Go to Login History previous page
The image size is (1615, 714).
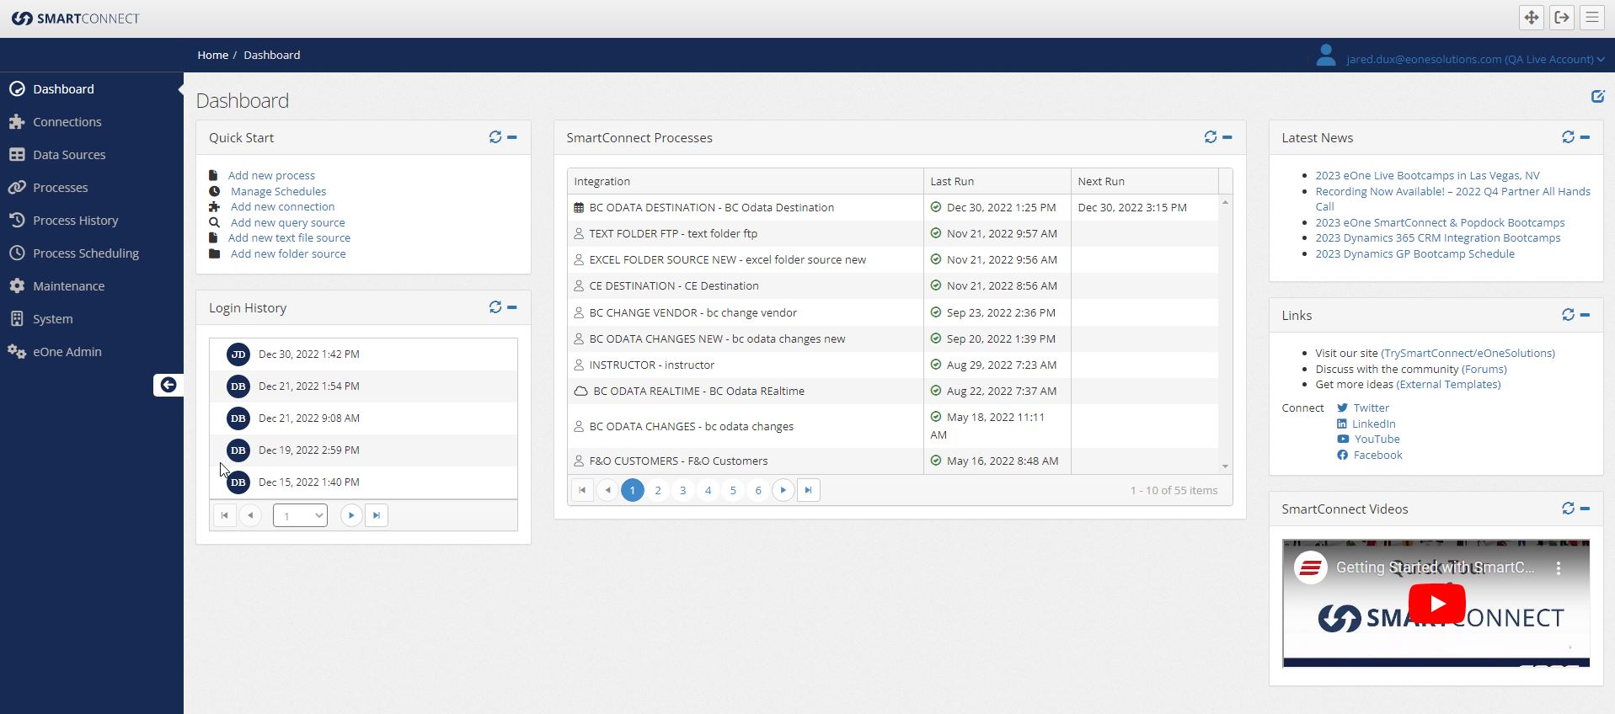coord(250,515)
